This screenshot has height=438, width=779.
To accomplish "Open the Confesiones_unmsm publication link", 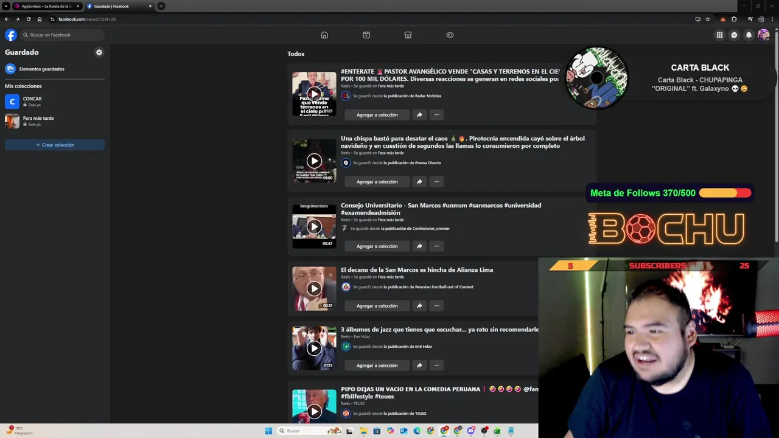I will coord(415,228).
